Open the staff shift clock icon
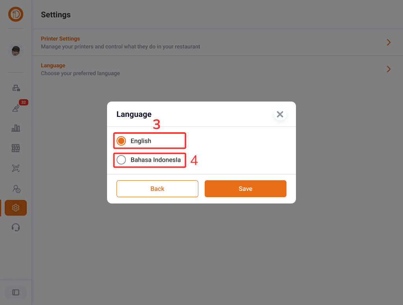403x305 pixels. pyautogui.click(x=16, y=189)
